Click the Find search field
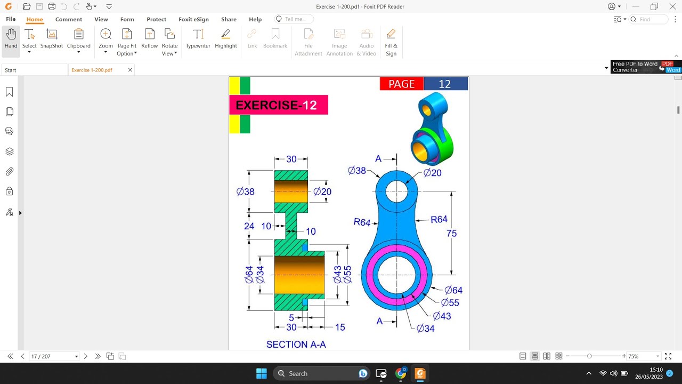Viewport: 682px width, 384px height. (648, 19)
